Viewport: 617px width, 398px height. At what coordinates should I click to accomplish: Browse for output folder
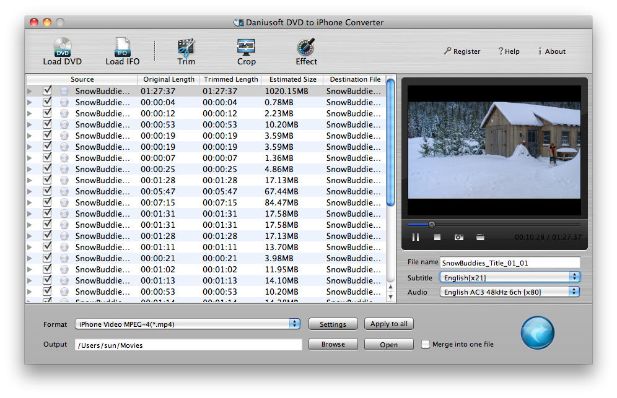(x=333, y=344)
